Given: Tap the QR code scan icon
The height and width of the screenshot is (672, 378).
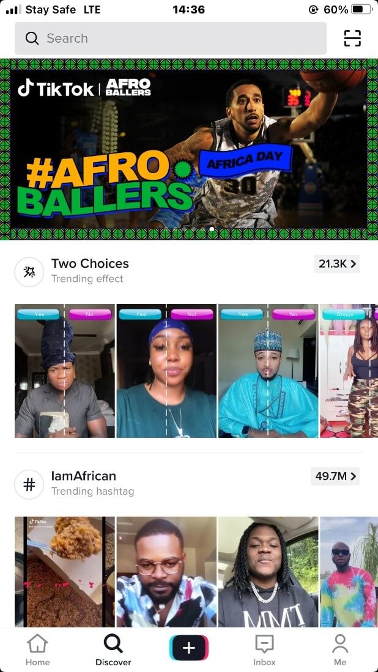Looking at the screenshot, I should (352, 38).
